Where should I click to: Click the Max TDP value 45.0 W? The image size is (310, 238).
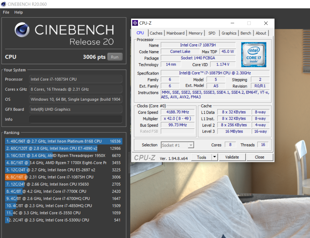pyautogui.click(x=228, y=52)
